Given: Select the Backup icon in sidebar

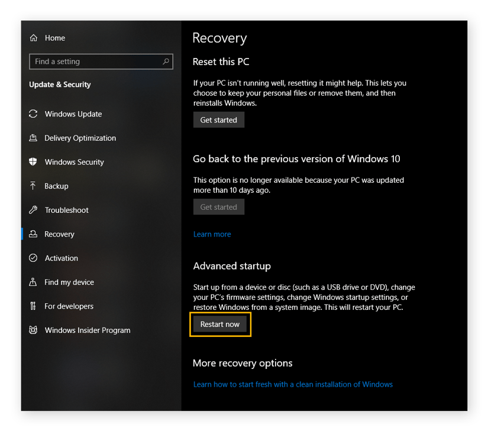Looking at the screenshot, I should 33,186.
